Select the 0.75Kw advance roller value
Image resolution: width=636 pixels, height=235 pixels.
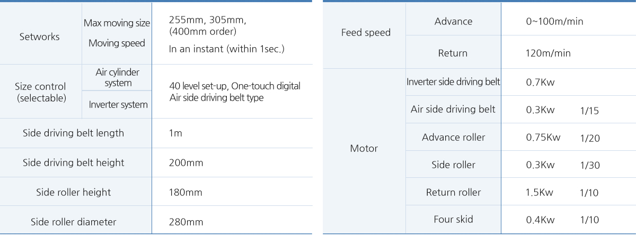click(x=543, y=138)
